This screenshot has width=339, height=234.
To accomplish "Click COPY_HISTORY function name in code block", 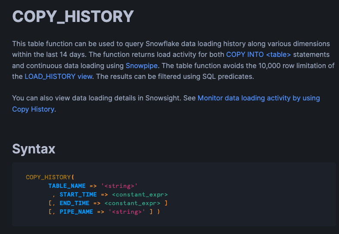I will point(49,177).
